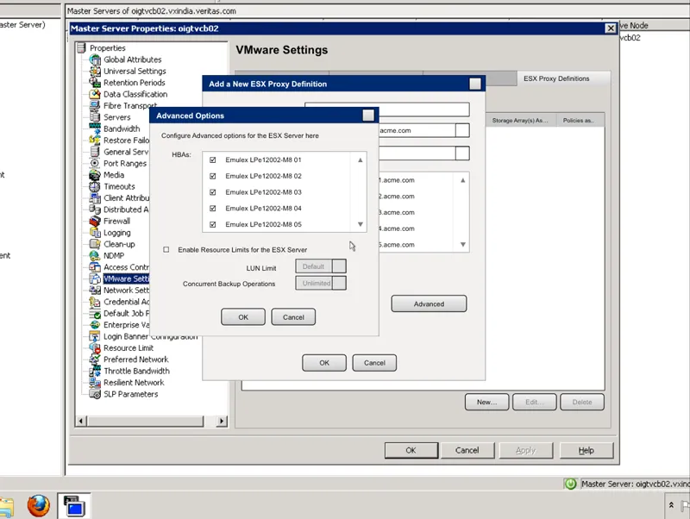
Task: Click the Bandwidth tree icon
Action: coord(95,128)
